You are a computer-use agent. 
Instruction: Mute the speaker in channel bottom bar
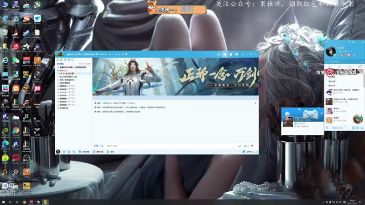tap(64, 152)
